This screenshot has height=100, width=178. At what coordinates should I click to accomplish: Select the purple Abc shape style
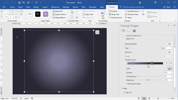point(46,14)
